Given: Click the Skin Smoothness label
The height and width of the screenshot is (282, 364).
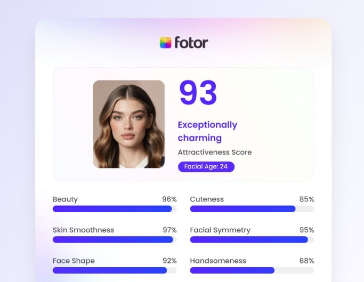Looking at the screenshot, I should coord(83,230).
